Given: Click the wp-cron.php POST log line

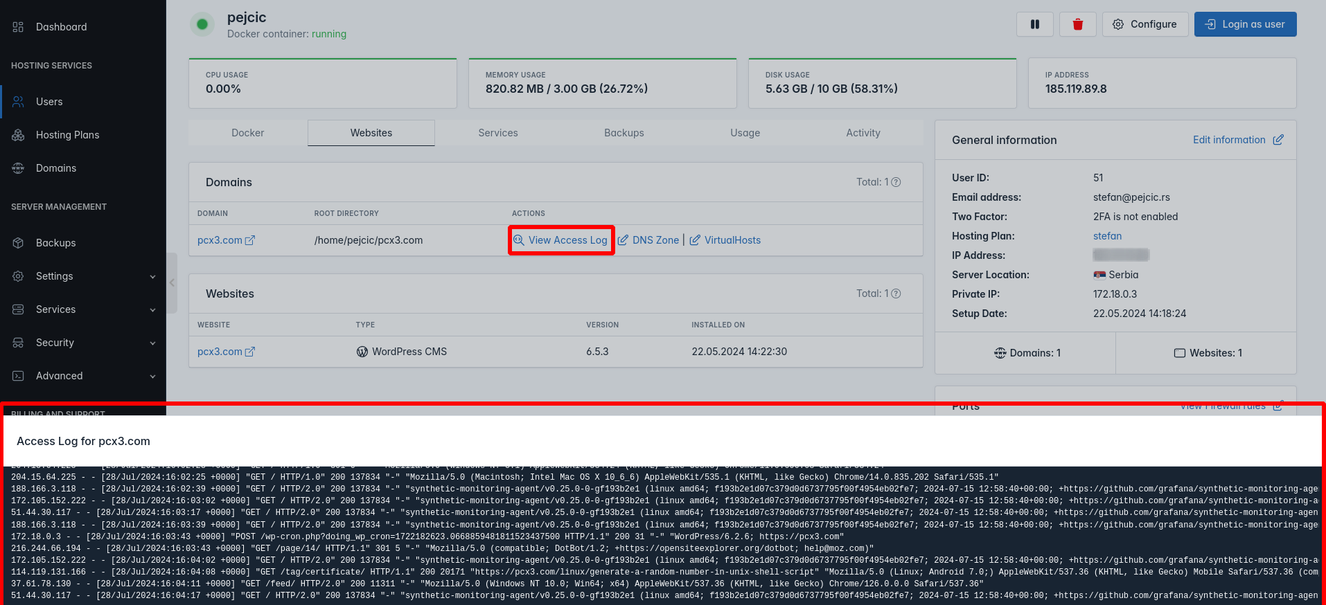Looking at the screenshot, I should coord(427,536).
